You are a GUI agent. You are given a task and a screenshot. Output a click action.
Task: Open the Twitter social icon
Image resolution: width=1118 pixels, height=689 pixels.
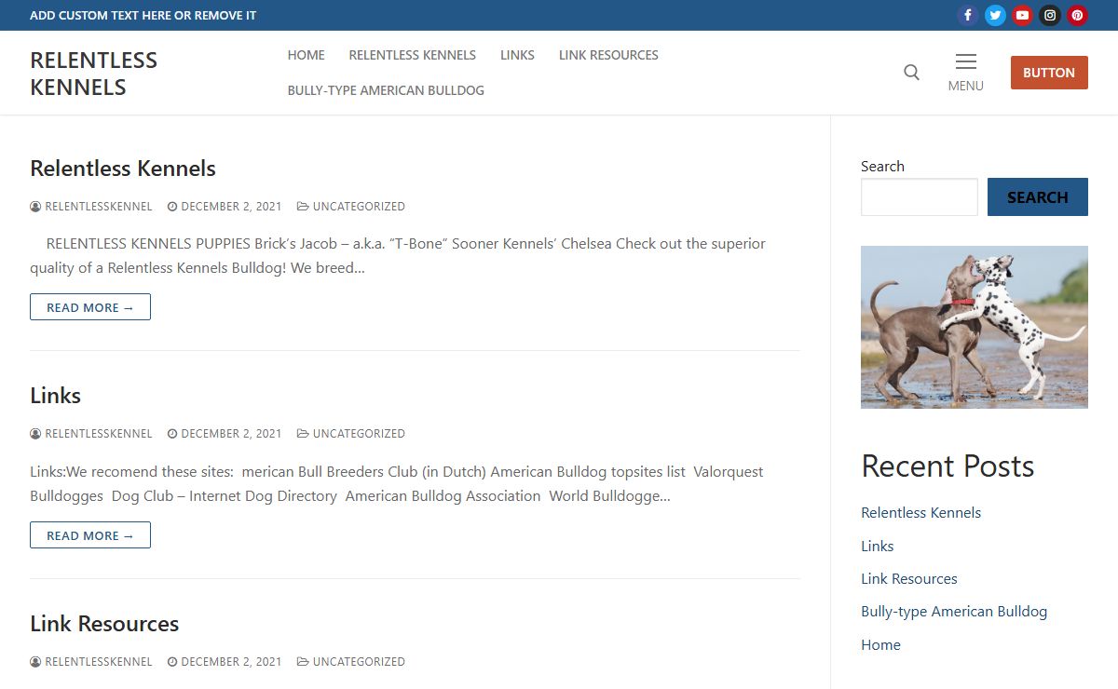[x=995, y=15]
